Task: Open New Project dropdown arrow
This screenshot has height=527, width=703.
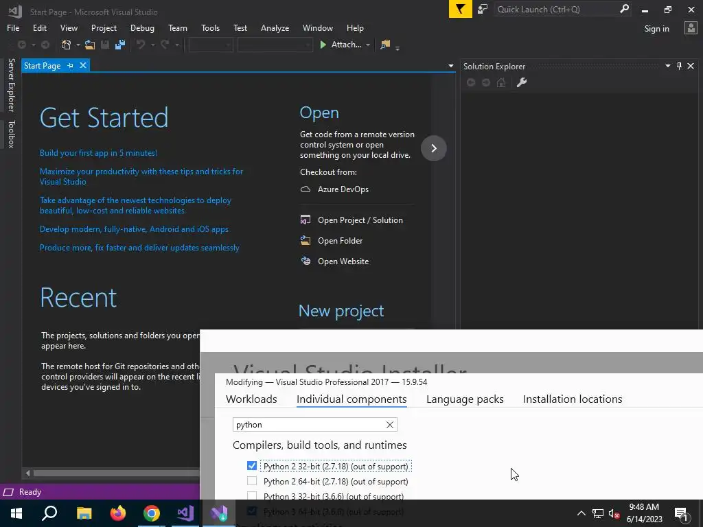Action: (78, 45)
